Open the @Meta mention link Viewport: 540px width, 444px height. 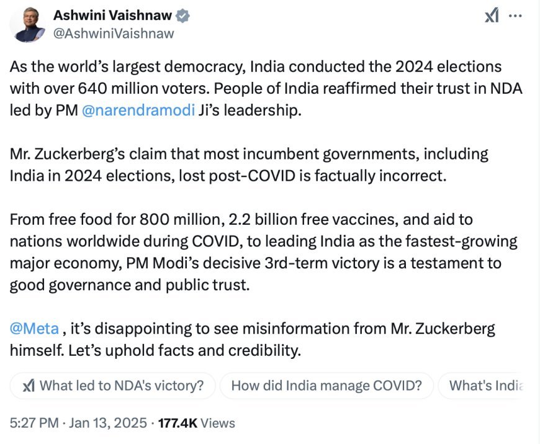tap(34, 328)
